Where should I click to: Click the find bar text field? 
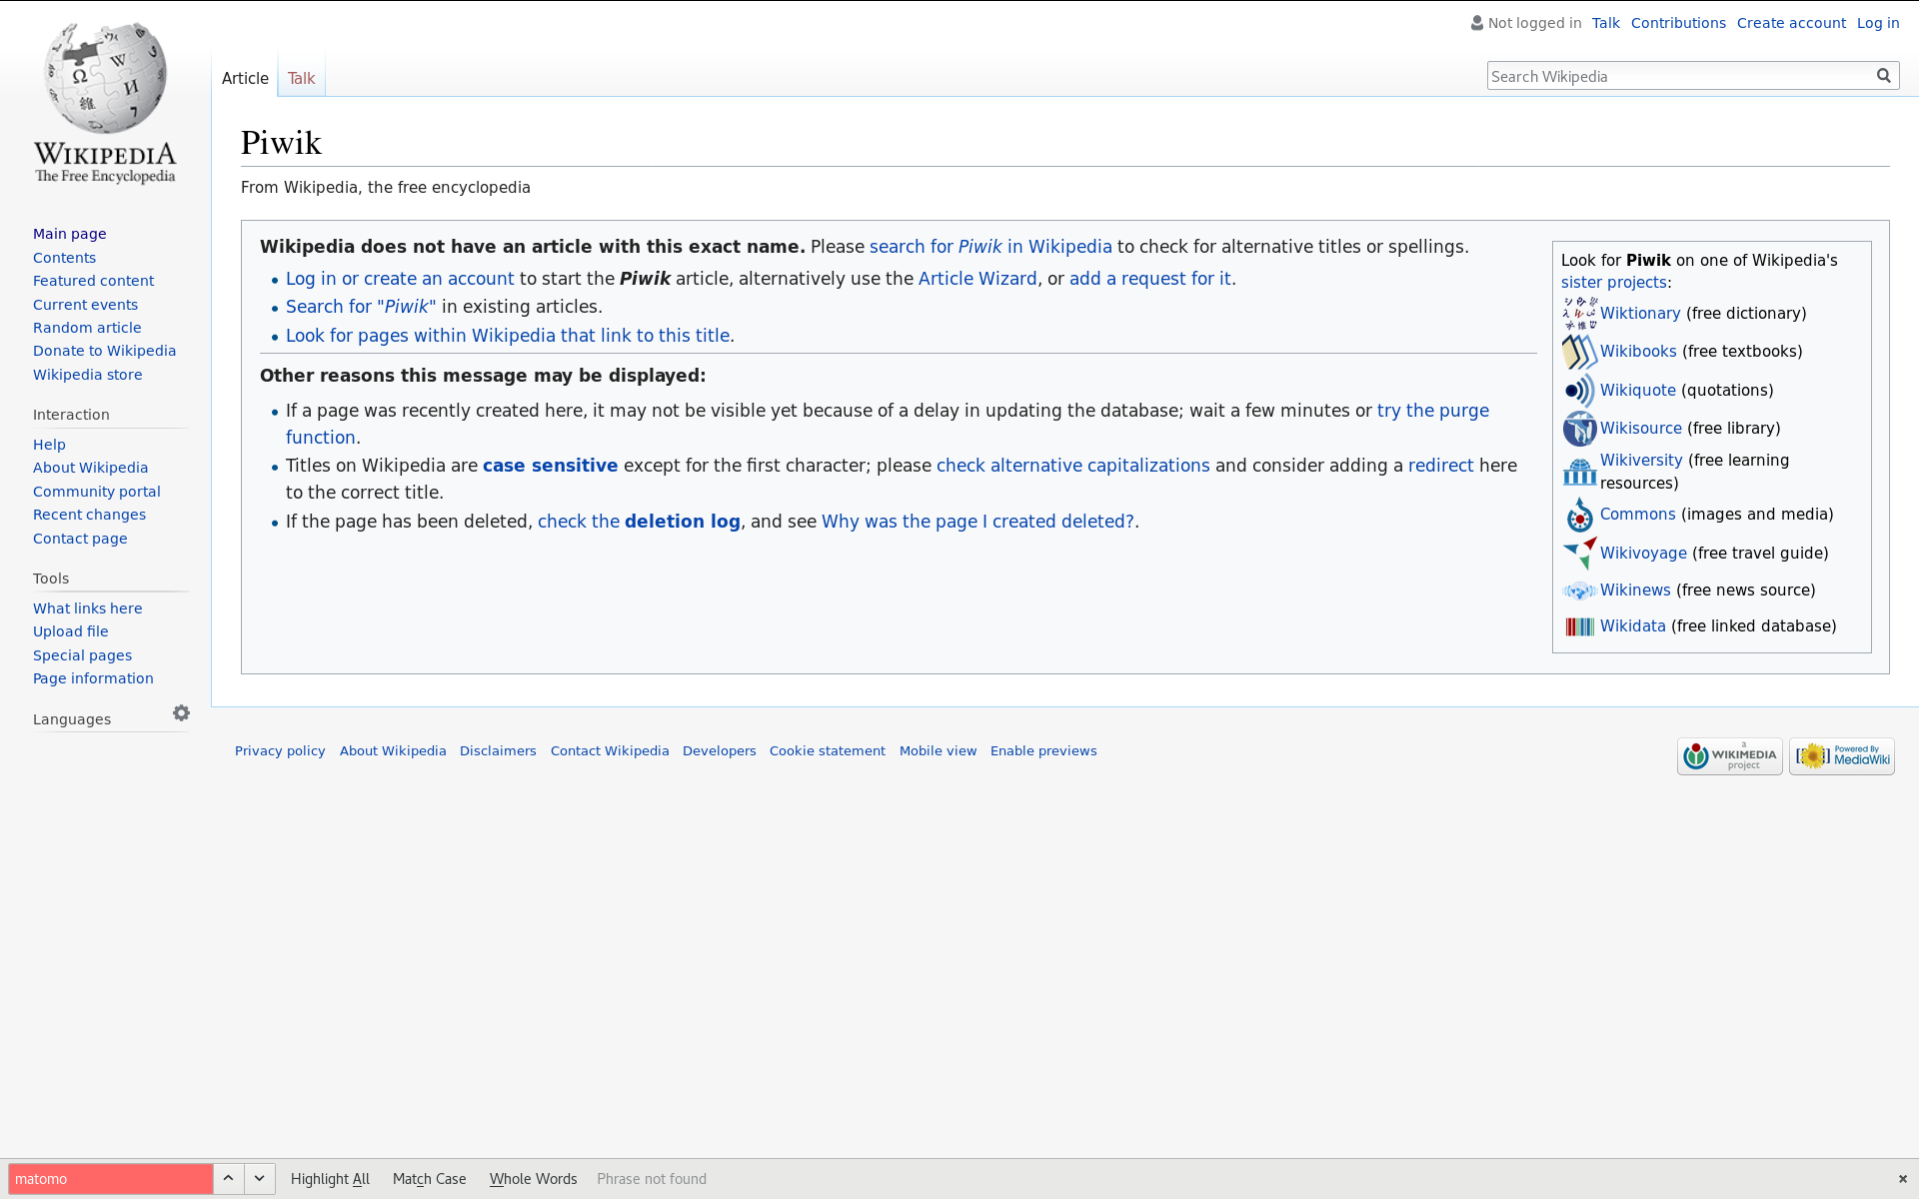click(x=111, y=1179)
